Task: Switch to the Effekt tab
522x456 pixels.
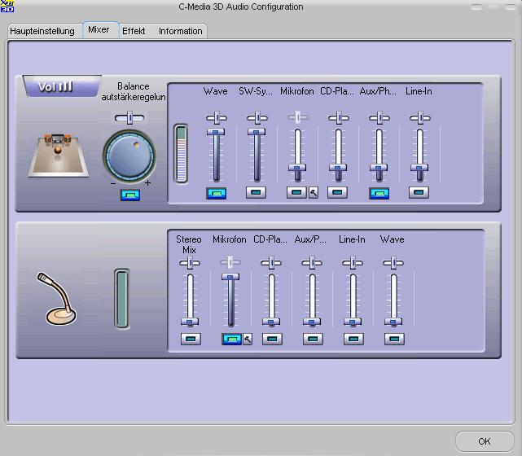Action: pyautogui.click(x=134, y=31)
